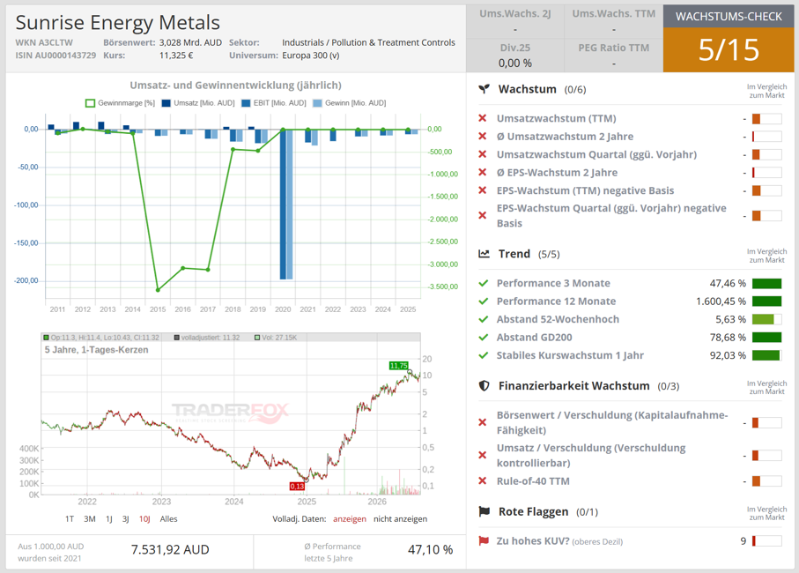This screenshot has width=799, height=573.
Task: Click red X beside Börsenwert / Verschuldung
Action: pyautogui.click(x=483, y=422)
